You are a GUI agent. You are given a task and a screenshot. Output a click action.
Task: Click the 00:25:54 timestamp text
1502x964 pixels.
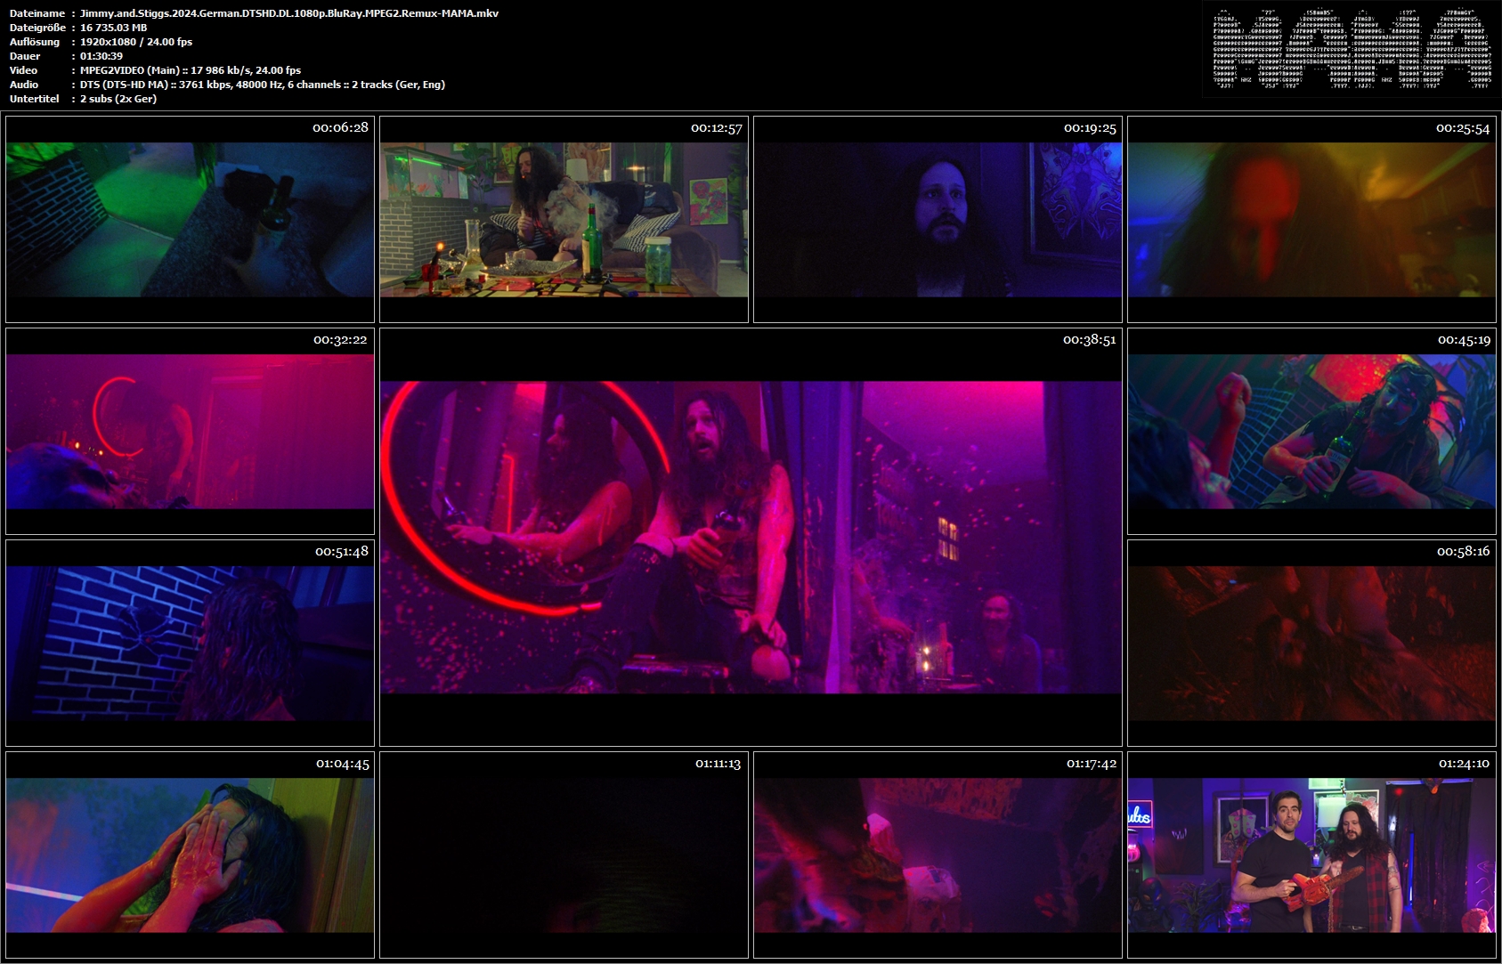[x=1463, y=128]
